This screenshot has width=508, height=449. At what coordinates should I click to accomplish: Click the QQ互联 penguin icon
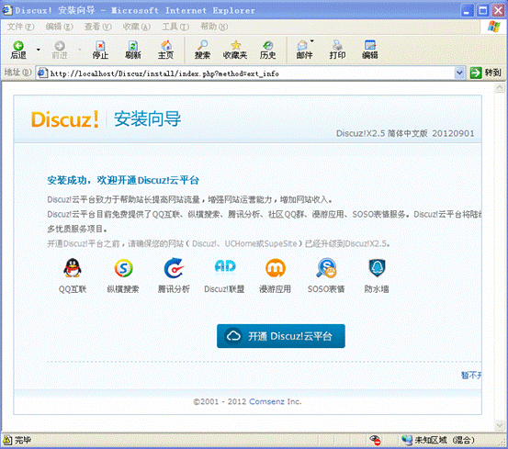pyautogui.click(x=73, y=268)
